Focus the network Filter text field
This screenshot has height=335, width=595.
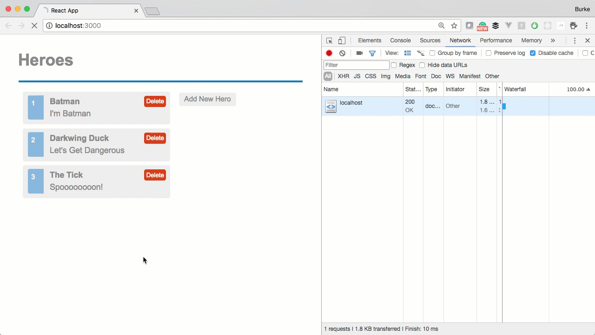357,65
